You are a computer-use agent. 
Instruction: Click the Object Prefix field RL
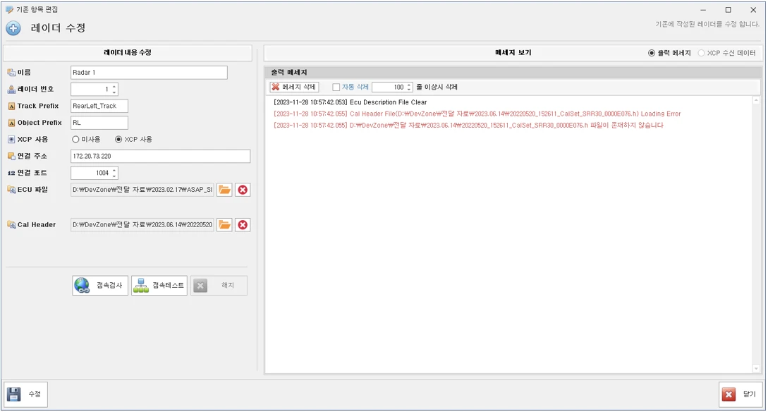pyautogui.click(x=99, y=123)
